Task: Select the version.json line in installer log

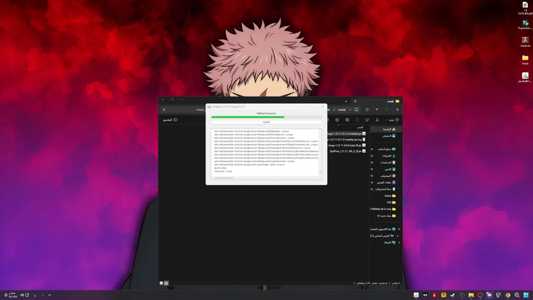Action: click(x=223, y=171)
